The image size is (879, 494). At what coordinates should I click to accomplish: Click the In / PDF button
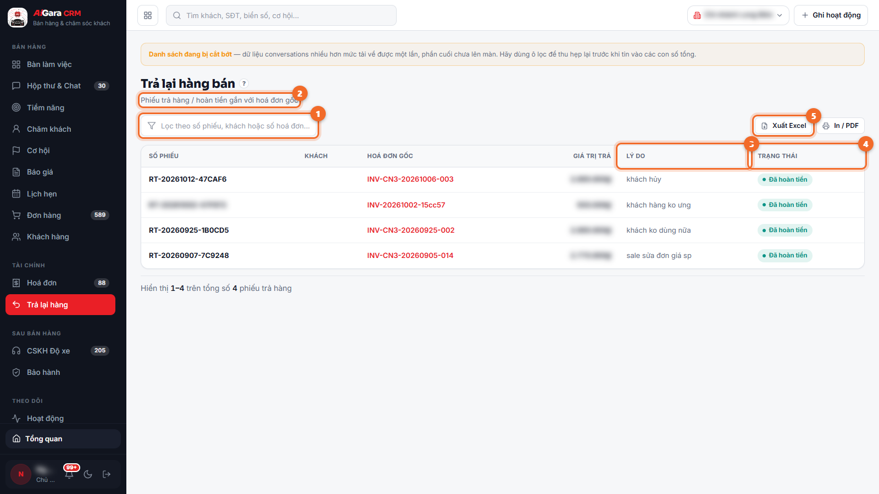(x=841, y=126)
